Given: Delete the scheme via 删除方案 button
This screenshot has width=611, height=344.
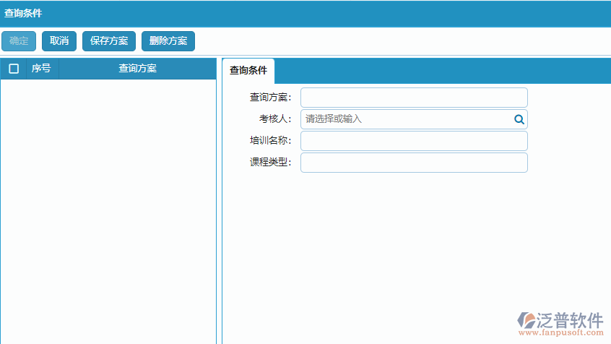Looking at the screenshot, I should (168, 41).
